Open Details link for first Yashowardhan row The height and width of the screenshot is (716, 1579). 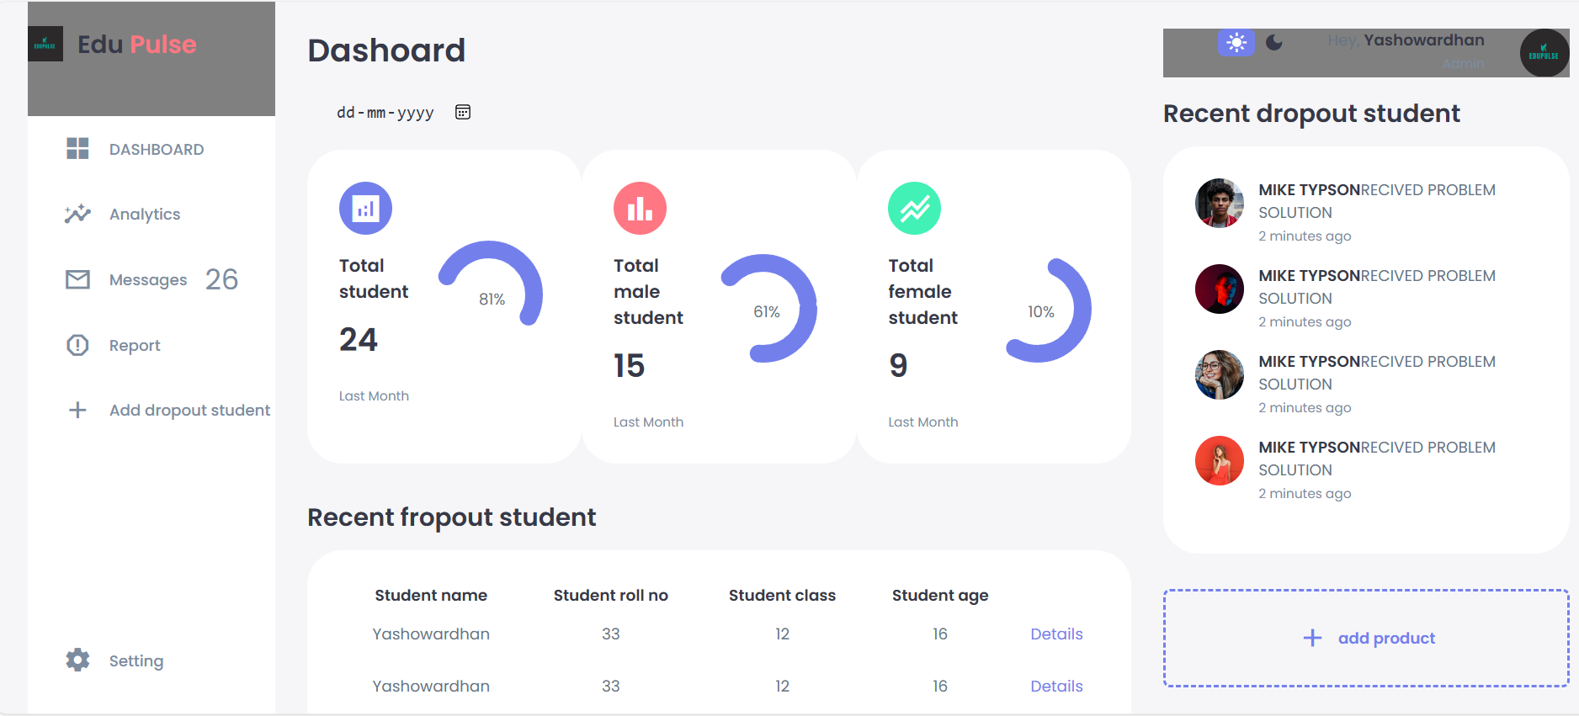point(1056,634)
